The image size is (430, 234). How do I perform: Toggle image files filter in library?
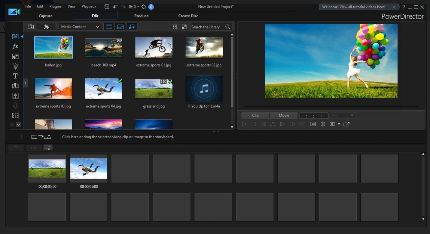coord(120,27)
